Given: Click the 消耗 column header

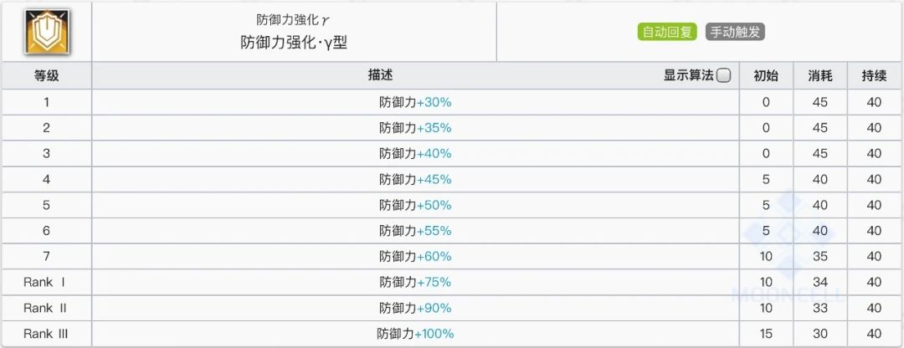Looking at the screenshot, I should pos(819,75).
